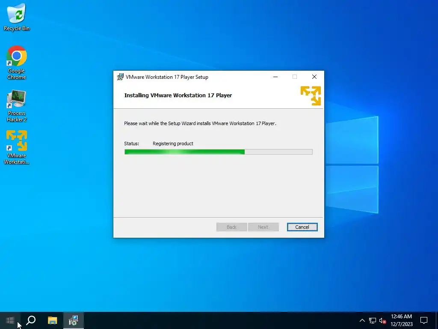Click the 'Please wait while the Setup Wizard' message
Screen dimensions: 438x329
coord(200,123)
